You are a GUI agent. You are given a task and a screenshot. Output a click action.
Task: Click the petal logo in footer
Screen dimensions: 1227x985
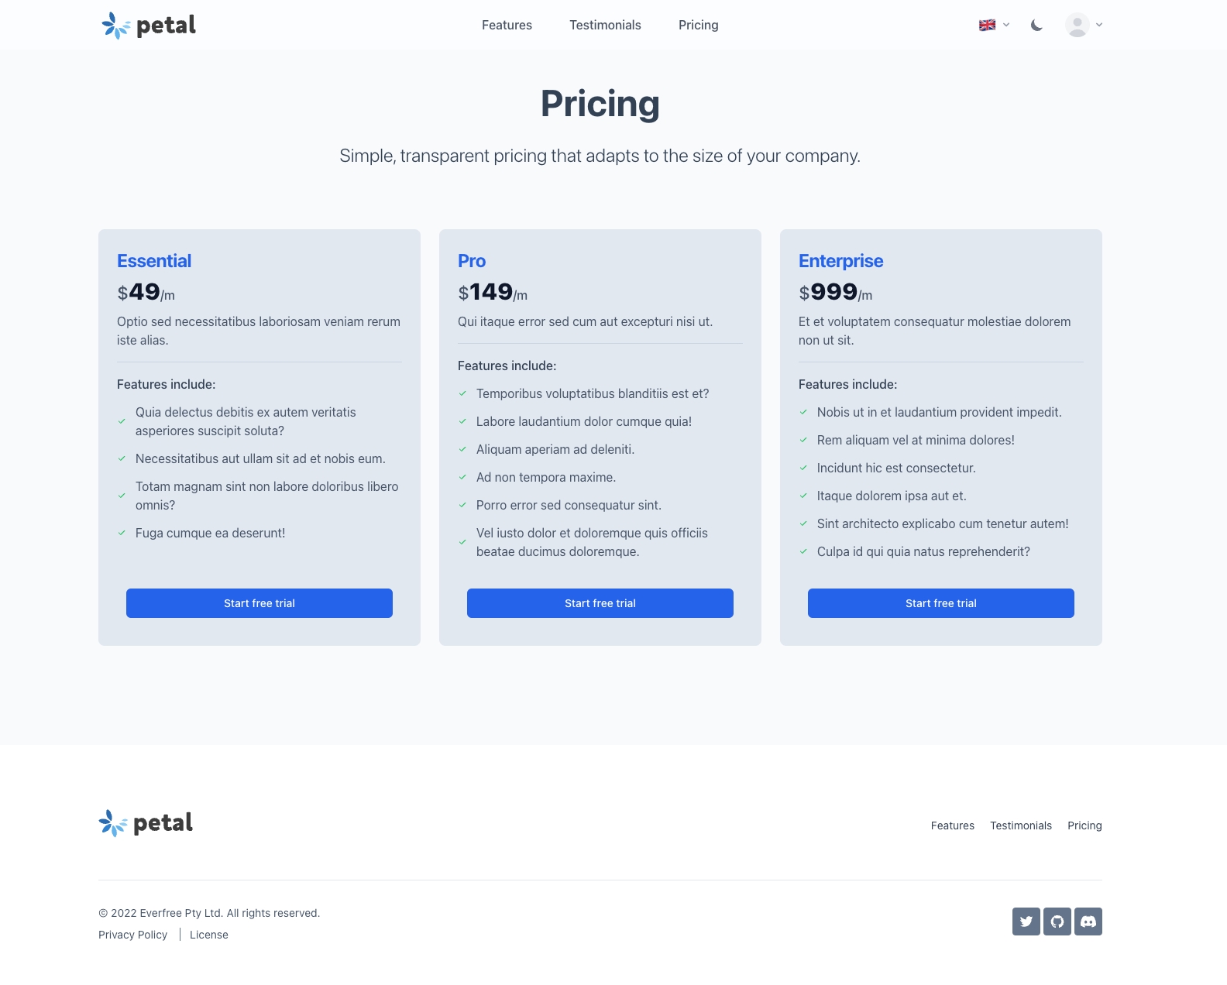[x=146, y=823]
